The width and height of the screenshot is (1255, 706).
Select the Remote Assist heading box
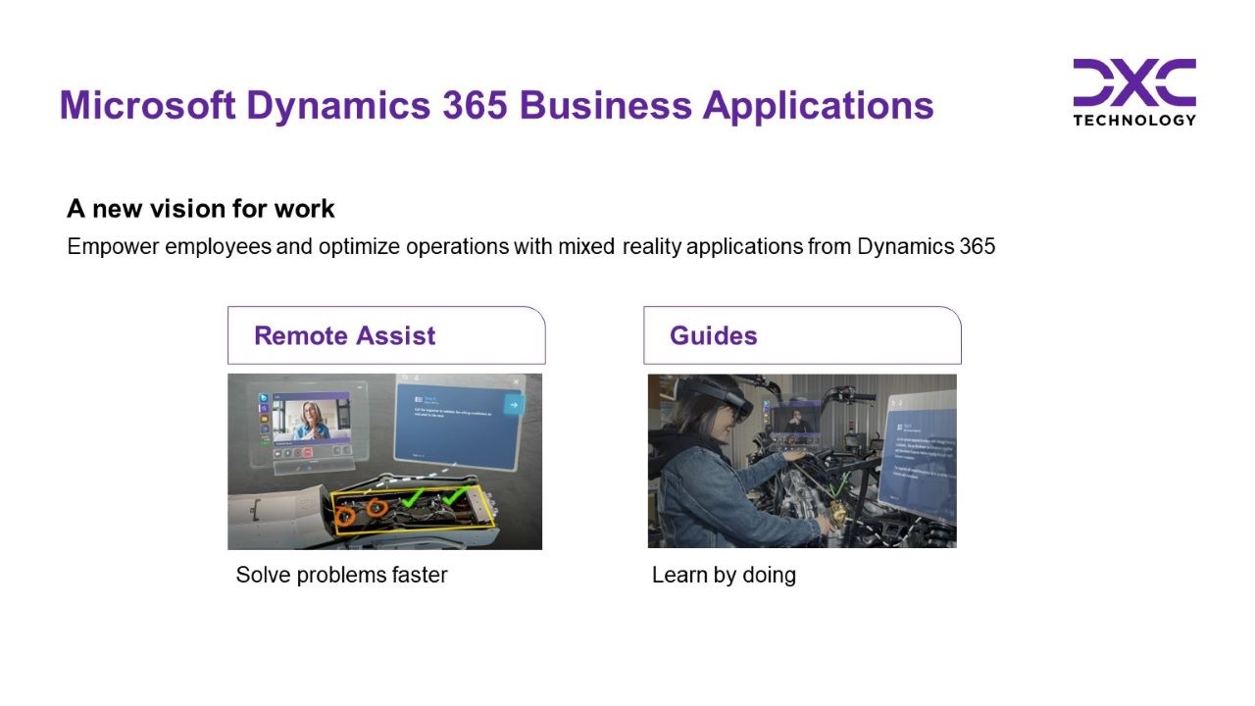(x=386, y=335)
